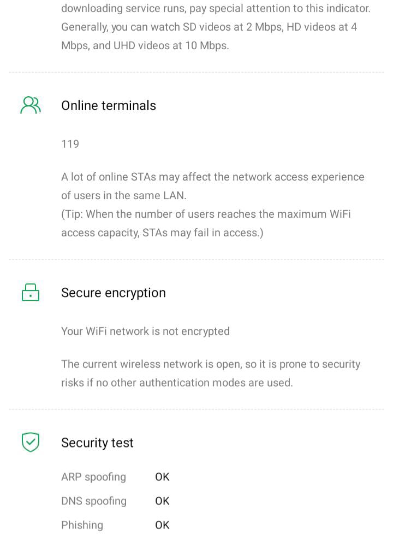Click the maximum WiFi access capacity tip
This screenshot has height=552, width=393.
(x=206, y=223)
